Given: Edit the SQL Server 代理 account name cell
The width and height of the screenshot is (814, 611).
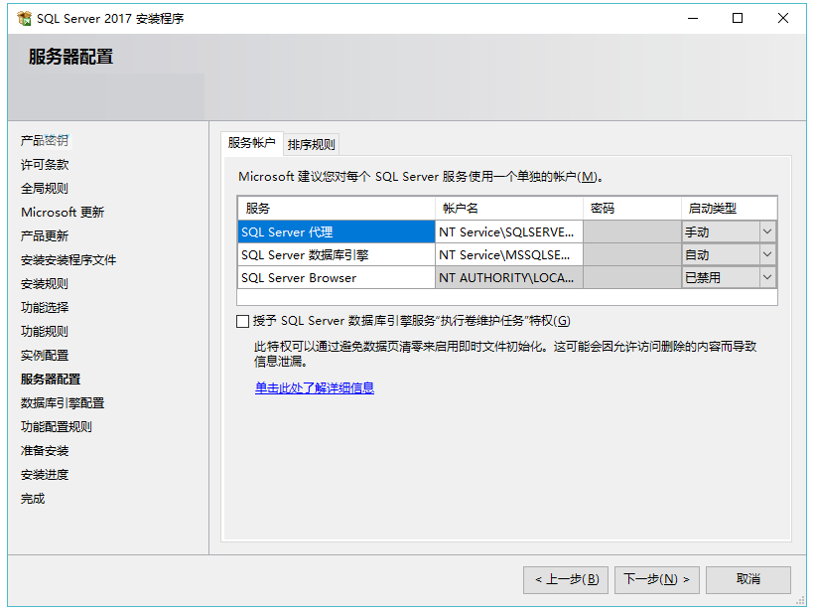Looking at the screenshot, I should [508, 231].
